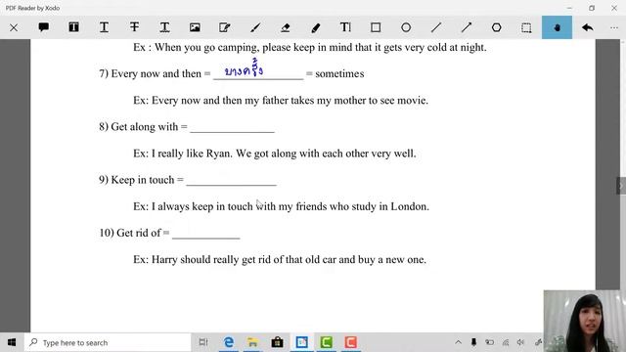Expand the side panel chevron on right edge
Screen dimensions: 626x352
pyautogui.click(x=621, y=186)
